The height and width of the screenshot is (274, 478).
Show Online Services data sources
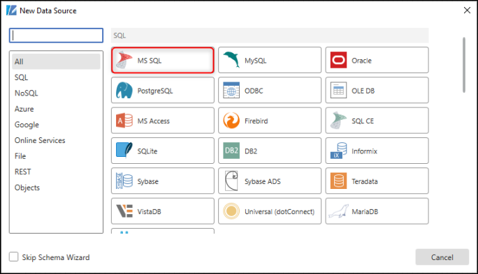[40, 140]
